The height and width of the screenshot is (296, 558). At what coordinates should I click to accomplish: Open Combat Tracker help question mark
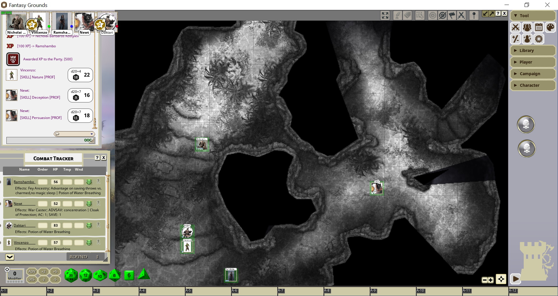pos(97,158)
